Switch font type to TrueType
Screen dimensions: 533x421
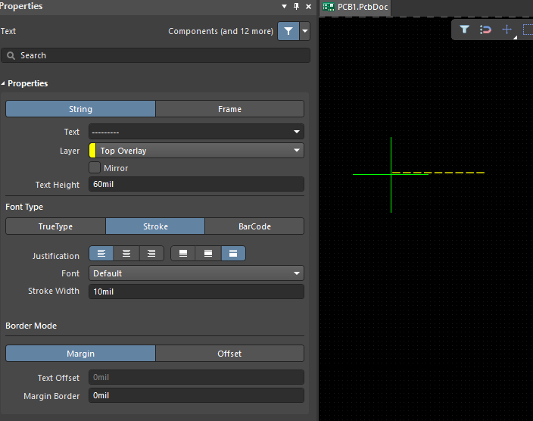(55, 226)
